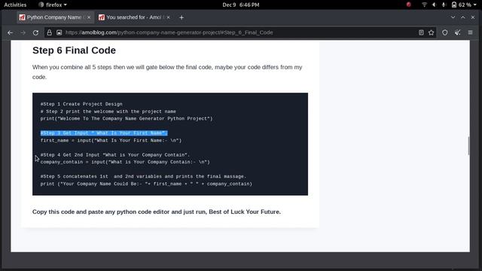The height and width of the screenshot is (271, 482).
Task: Click the first_name = input code line
Action: point(111,141)
